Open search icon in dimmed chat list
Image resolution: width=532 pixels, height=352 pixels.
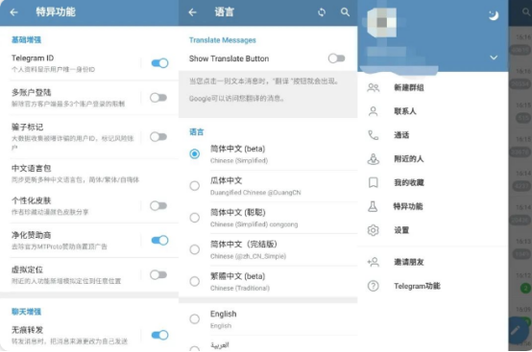[526, 12]
